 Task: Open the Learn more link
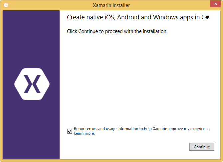pyautogui.click(x=84, y=133)
